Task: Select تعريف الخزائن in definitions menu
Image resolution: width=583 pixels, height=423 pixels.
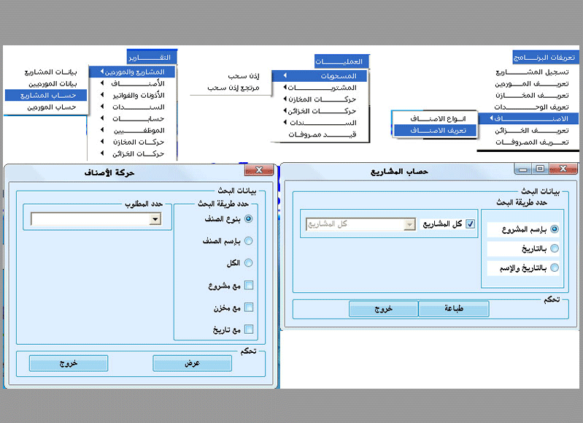Action: 528,131
